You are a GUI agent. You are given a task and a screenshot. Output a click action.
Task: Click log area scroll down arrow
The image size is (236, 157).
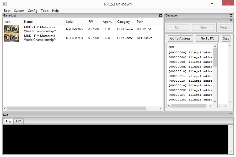tap(230, 152)
